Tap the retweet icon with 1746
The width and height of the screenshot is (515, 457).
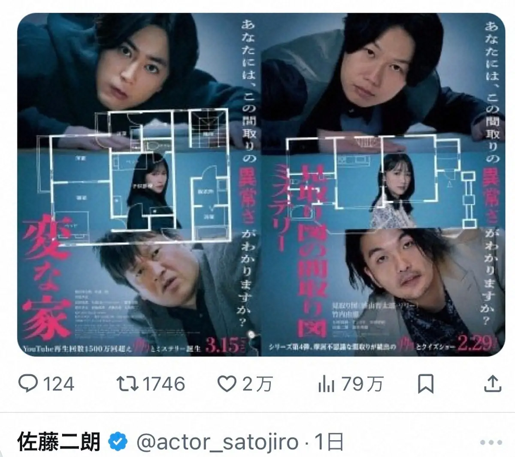click(128, 383)
